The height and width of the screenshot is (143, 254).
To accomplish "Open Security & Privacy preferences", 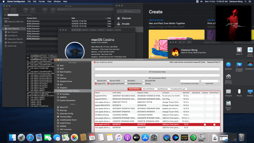I will 228,79.
